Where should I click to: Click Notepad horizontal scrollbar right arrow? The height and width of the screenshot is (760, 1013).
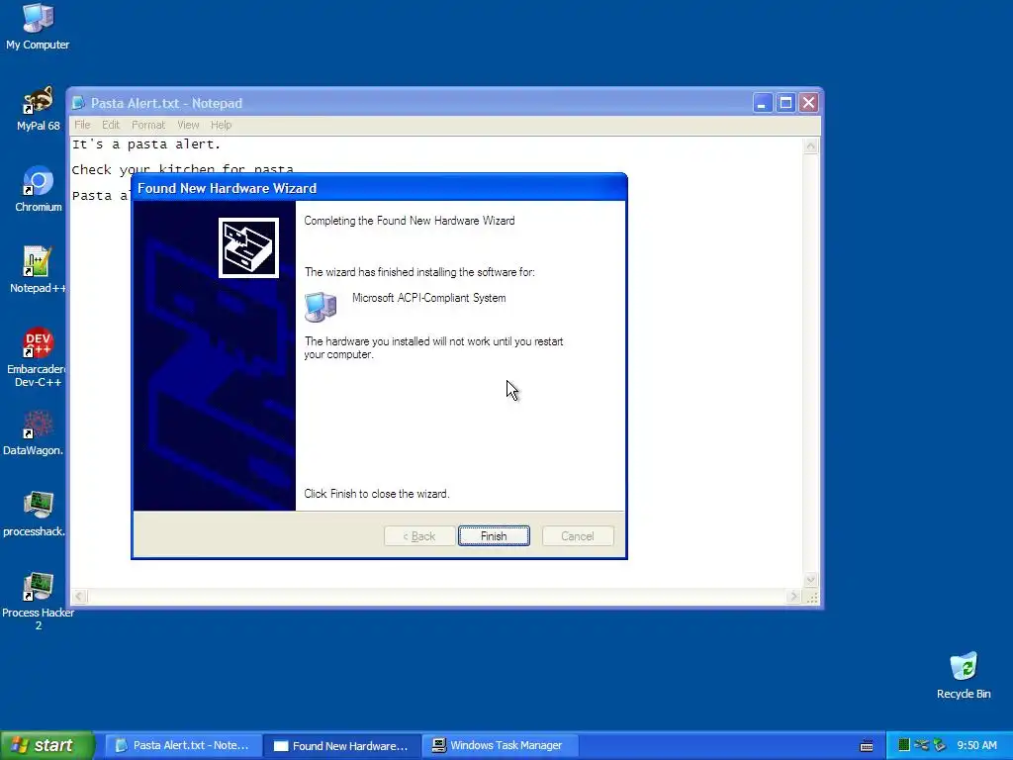(794, 597)
